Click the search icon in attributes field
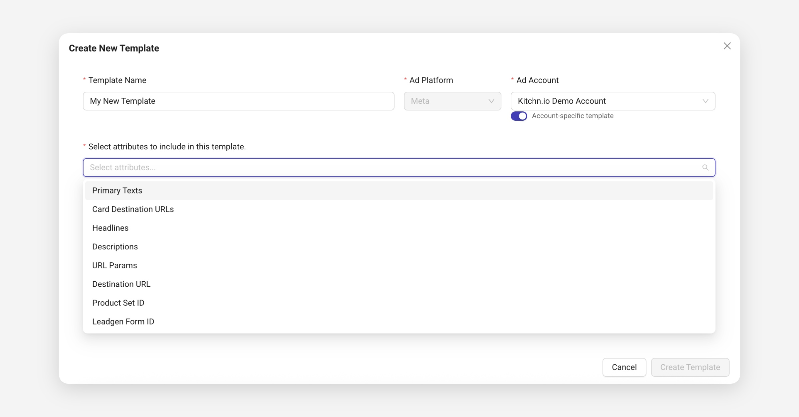 coord(705,168)
